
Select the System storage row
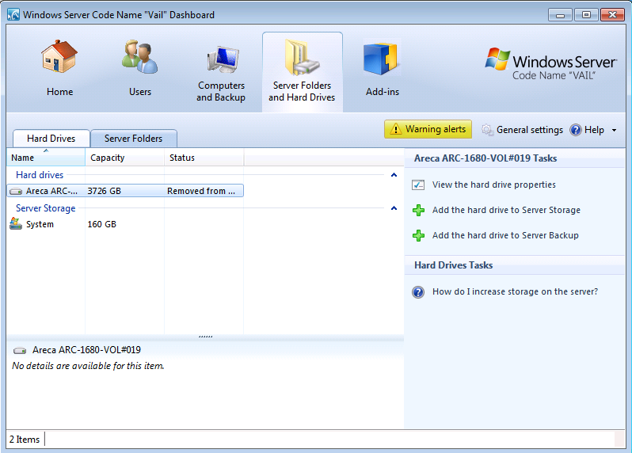click(40, 225)
